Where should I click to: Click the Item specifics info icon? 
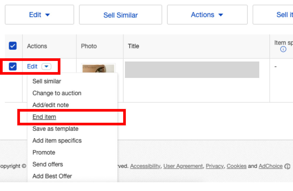pyautogui.click(x=283, y=50)
